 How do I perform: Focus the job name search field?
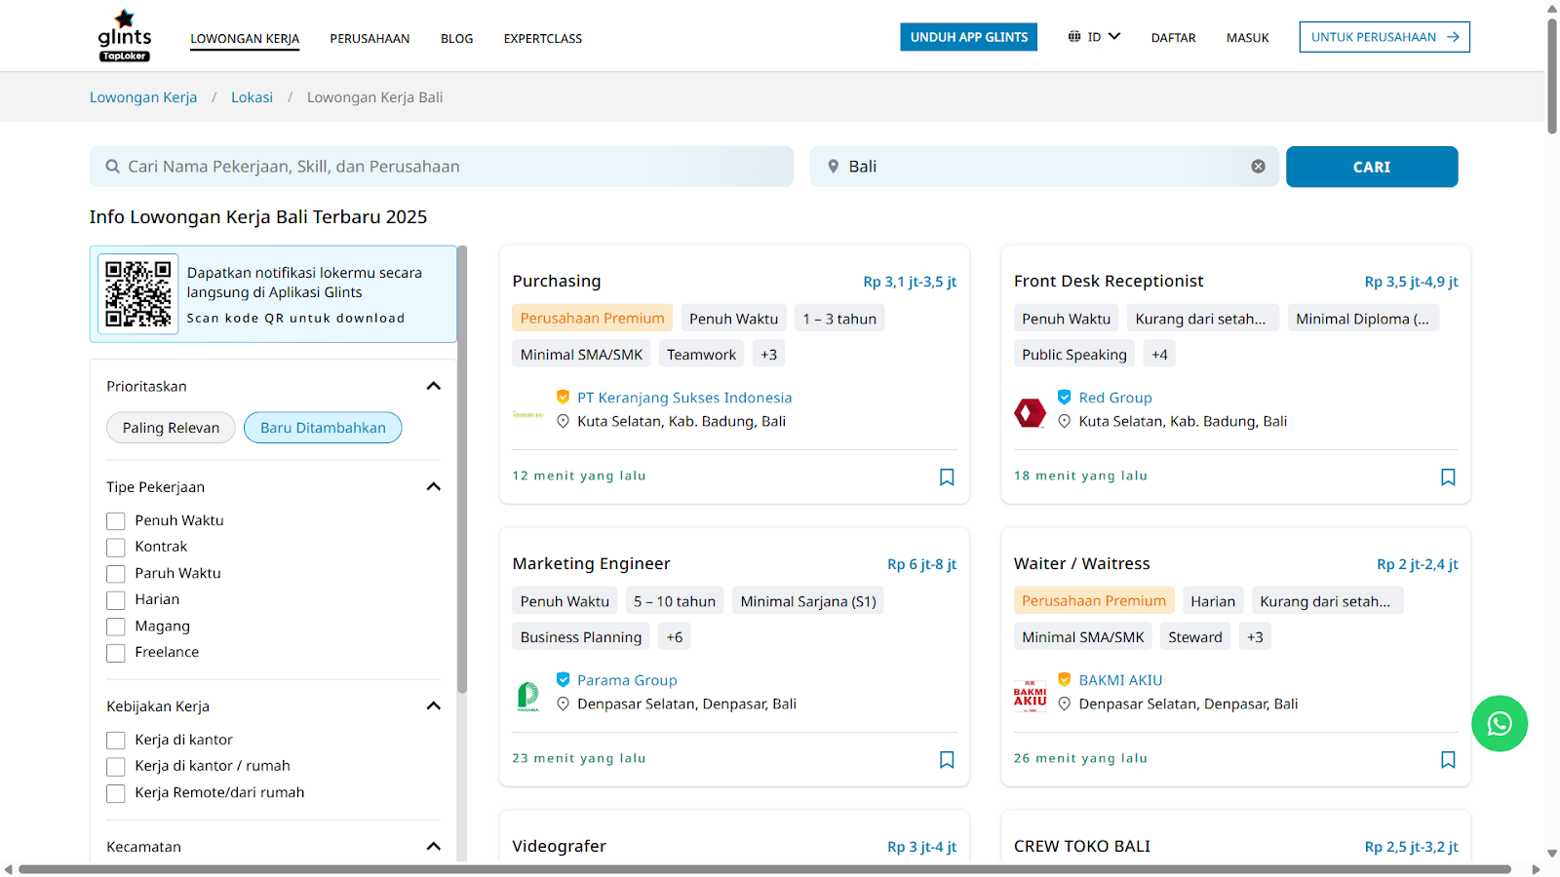442,167
